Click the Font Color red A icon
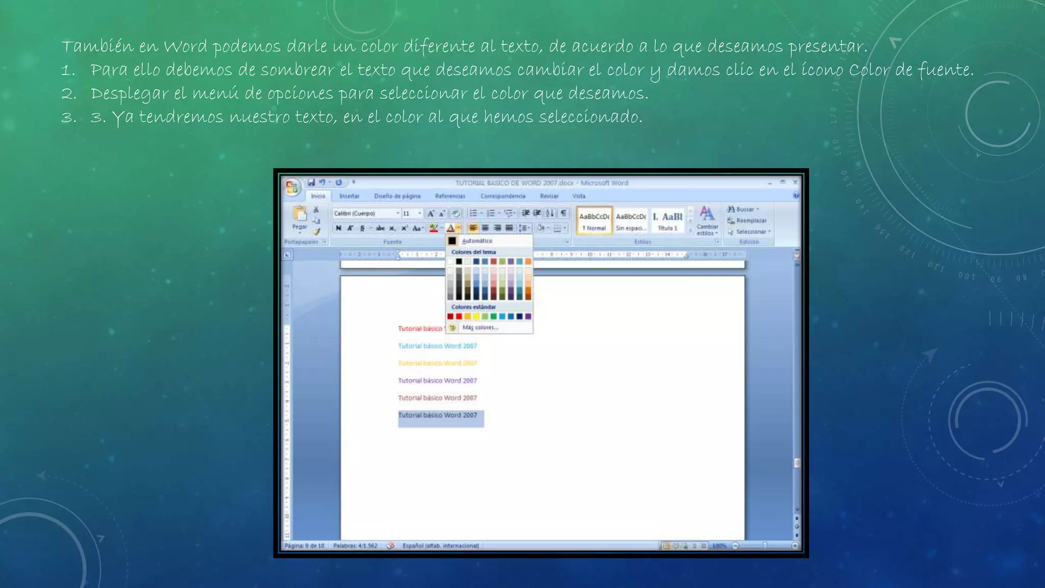The image size is (1045, 588). point(450,228)
